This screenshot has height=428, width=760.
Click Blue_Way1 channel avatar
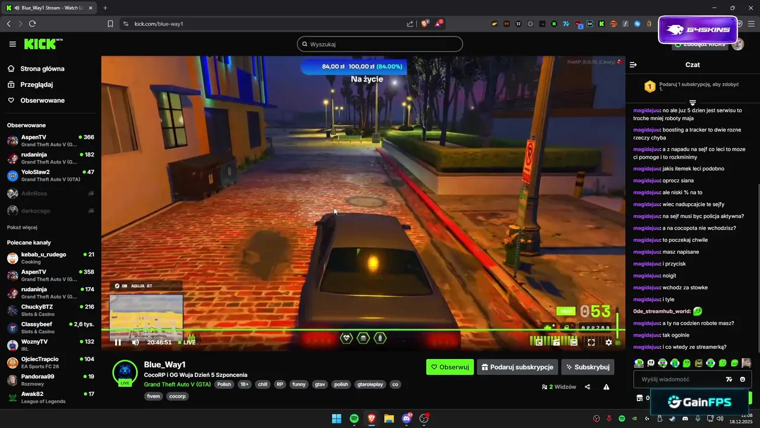(x=125, y=373)
